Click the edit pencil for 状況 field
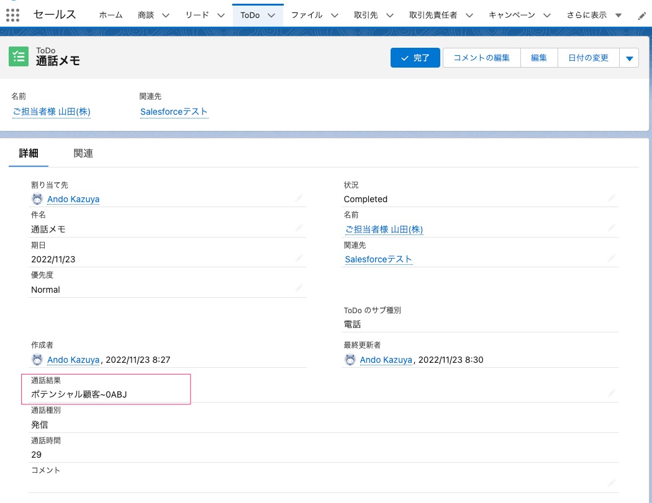This screenshot has height=503, width=652. pos(611,198)
